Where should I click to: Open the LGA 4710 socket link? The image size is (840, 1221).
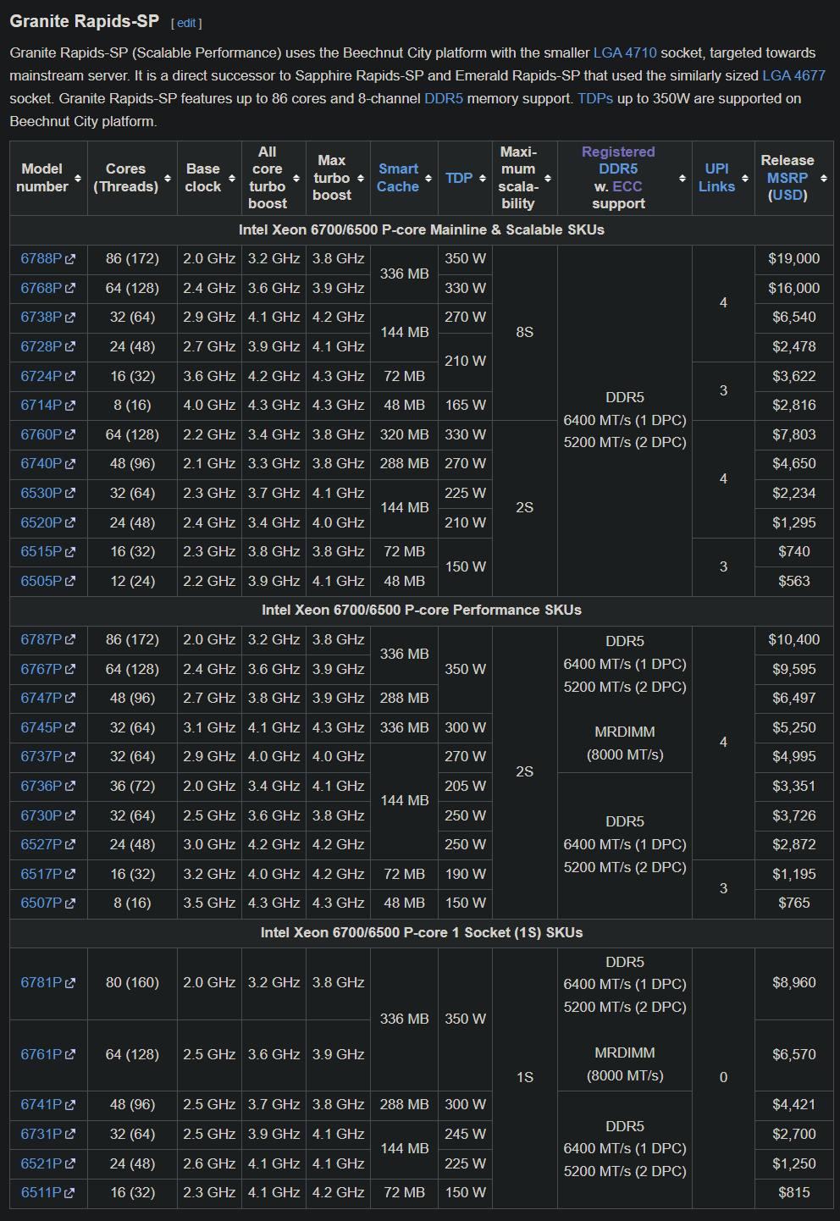point(625,52)
